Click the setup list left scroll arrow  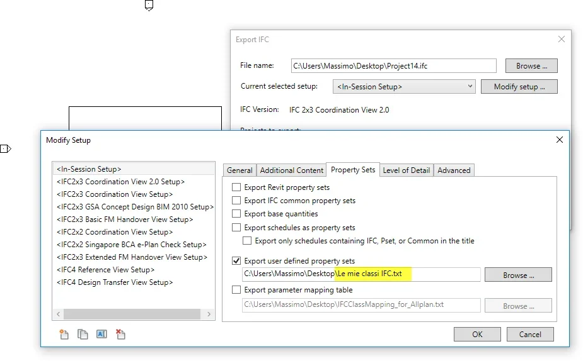59,314
